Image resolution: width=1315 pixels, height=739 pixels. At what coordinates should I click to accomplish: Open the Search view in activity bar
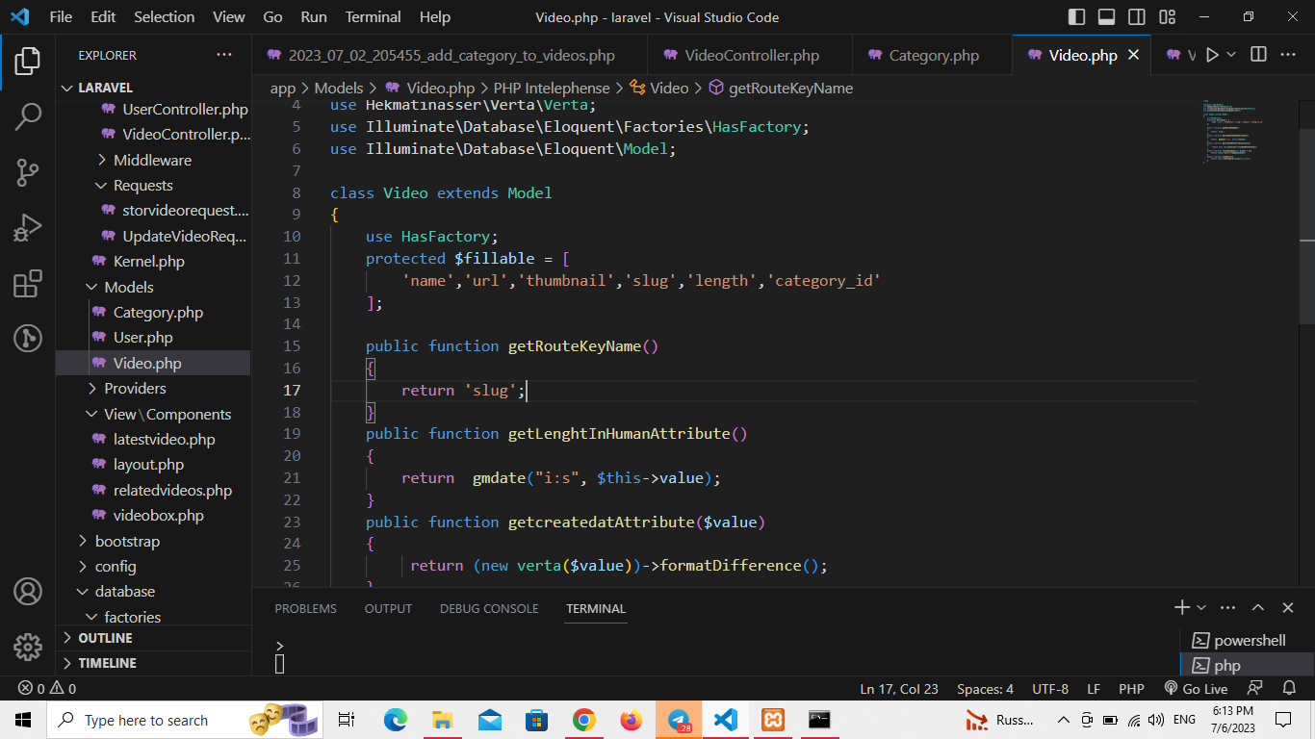point(27,117)
